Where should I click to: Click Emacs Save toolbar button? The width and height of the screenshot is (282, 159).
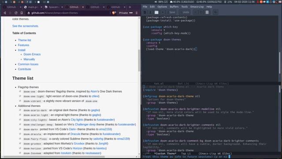tap(171, 12)
